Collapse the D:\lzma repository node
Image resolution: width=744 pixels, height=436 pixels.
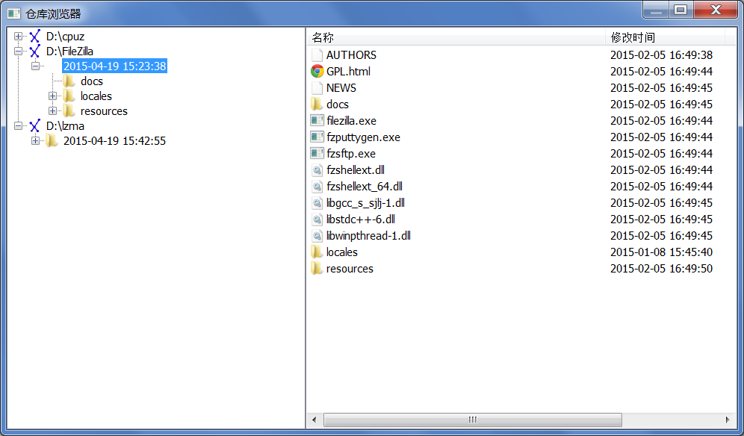coord(18,125)
